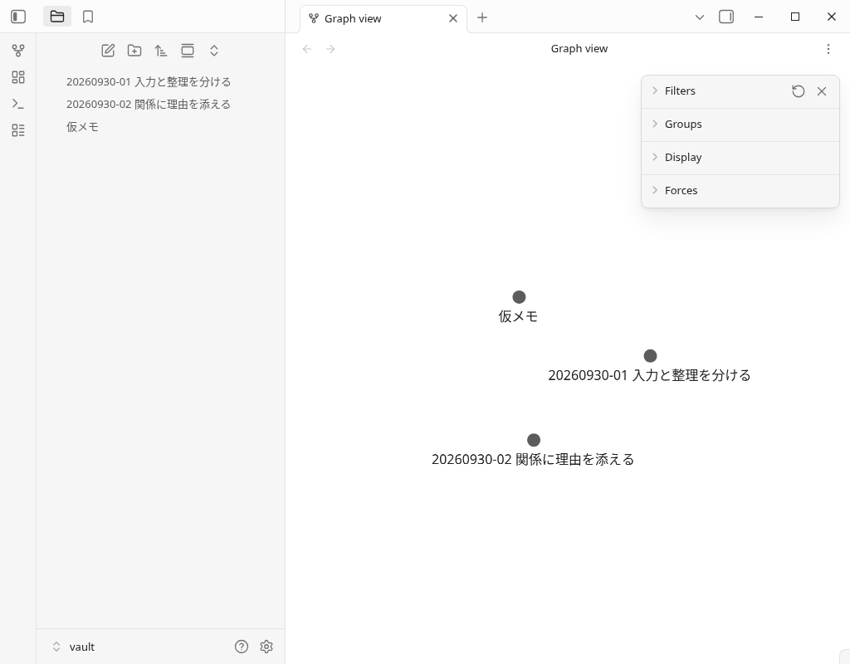Open the graph view more options menu
This screenshot has width=850, height=664.
click(828, 49)
